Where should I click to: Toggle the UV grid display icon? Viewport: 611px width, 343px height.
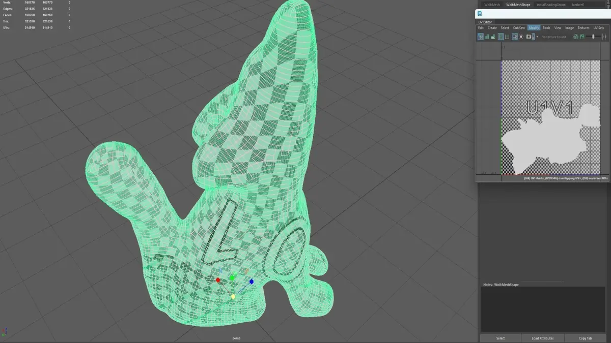(x=515, y=37)
